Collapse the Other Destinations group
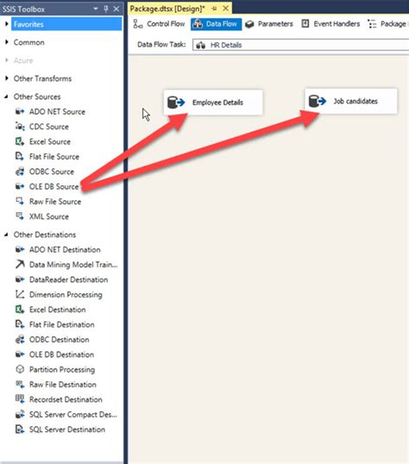This screenshot has height=464, width=409. pos(6,235)
